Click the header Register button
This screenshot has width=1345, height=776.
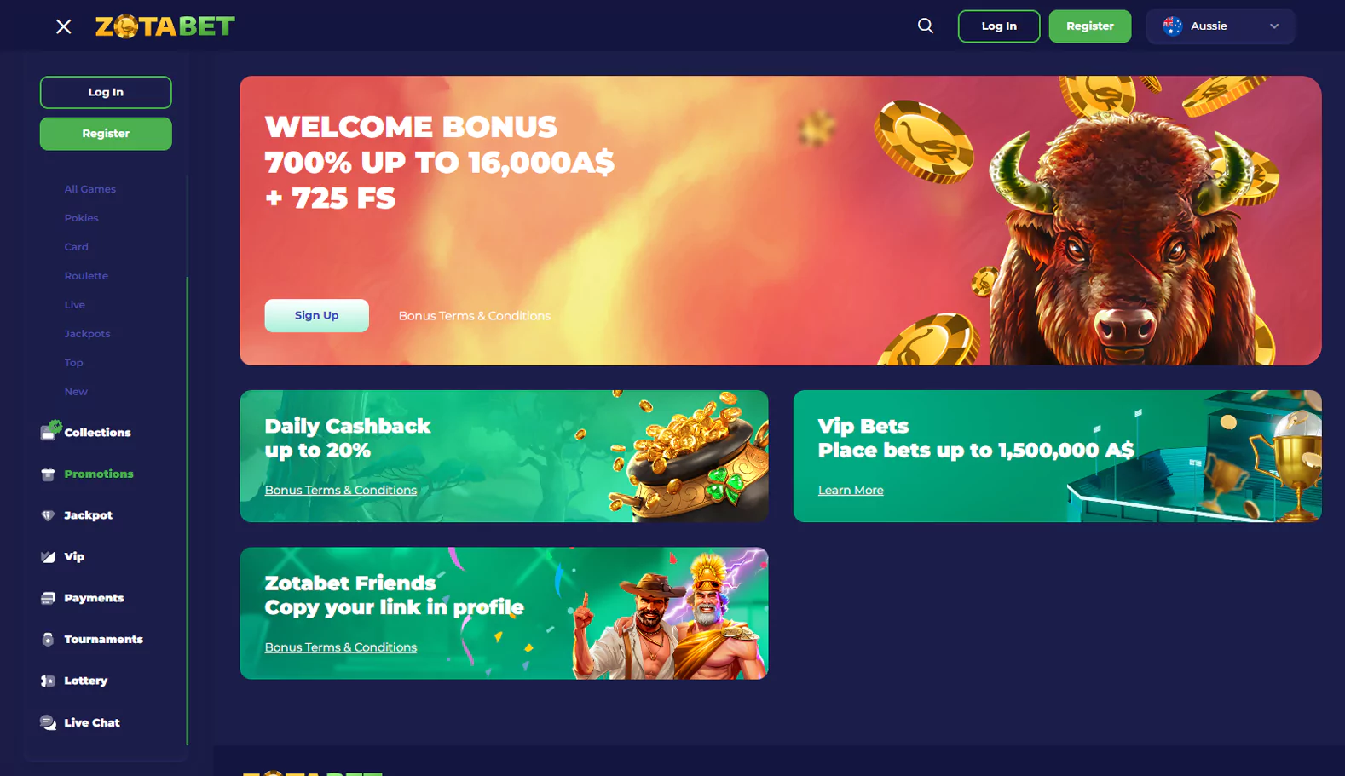tap(1090, 26)
